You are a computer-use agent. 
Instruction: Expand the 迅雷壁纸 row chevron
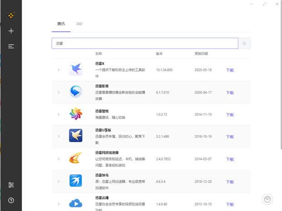(x=59, y=114)
